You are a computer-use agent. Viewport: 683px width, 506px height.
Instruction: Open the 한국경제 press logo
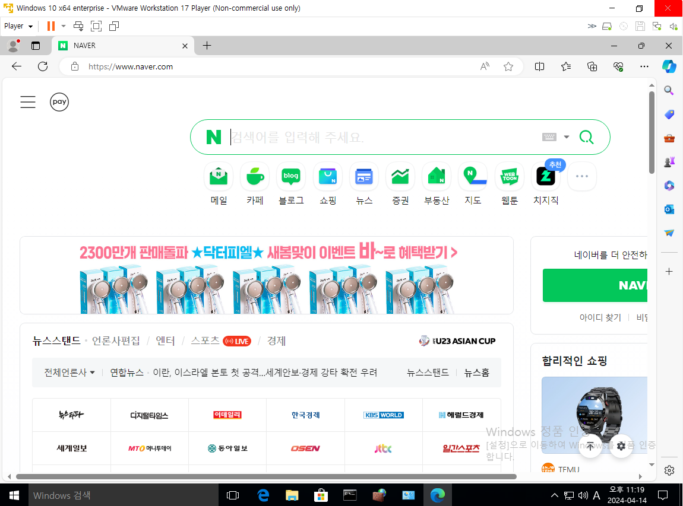pos(305,415)
